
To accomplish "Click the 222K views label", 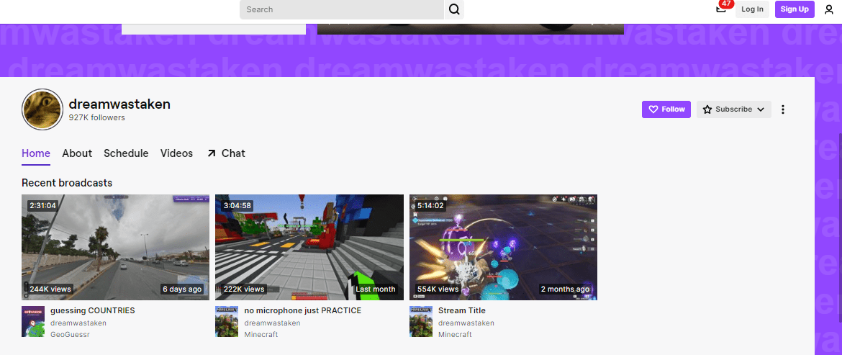I will [244, 289].
